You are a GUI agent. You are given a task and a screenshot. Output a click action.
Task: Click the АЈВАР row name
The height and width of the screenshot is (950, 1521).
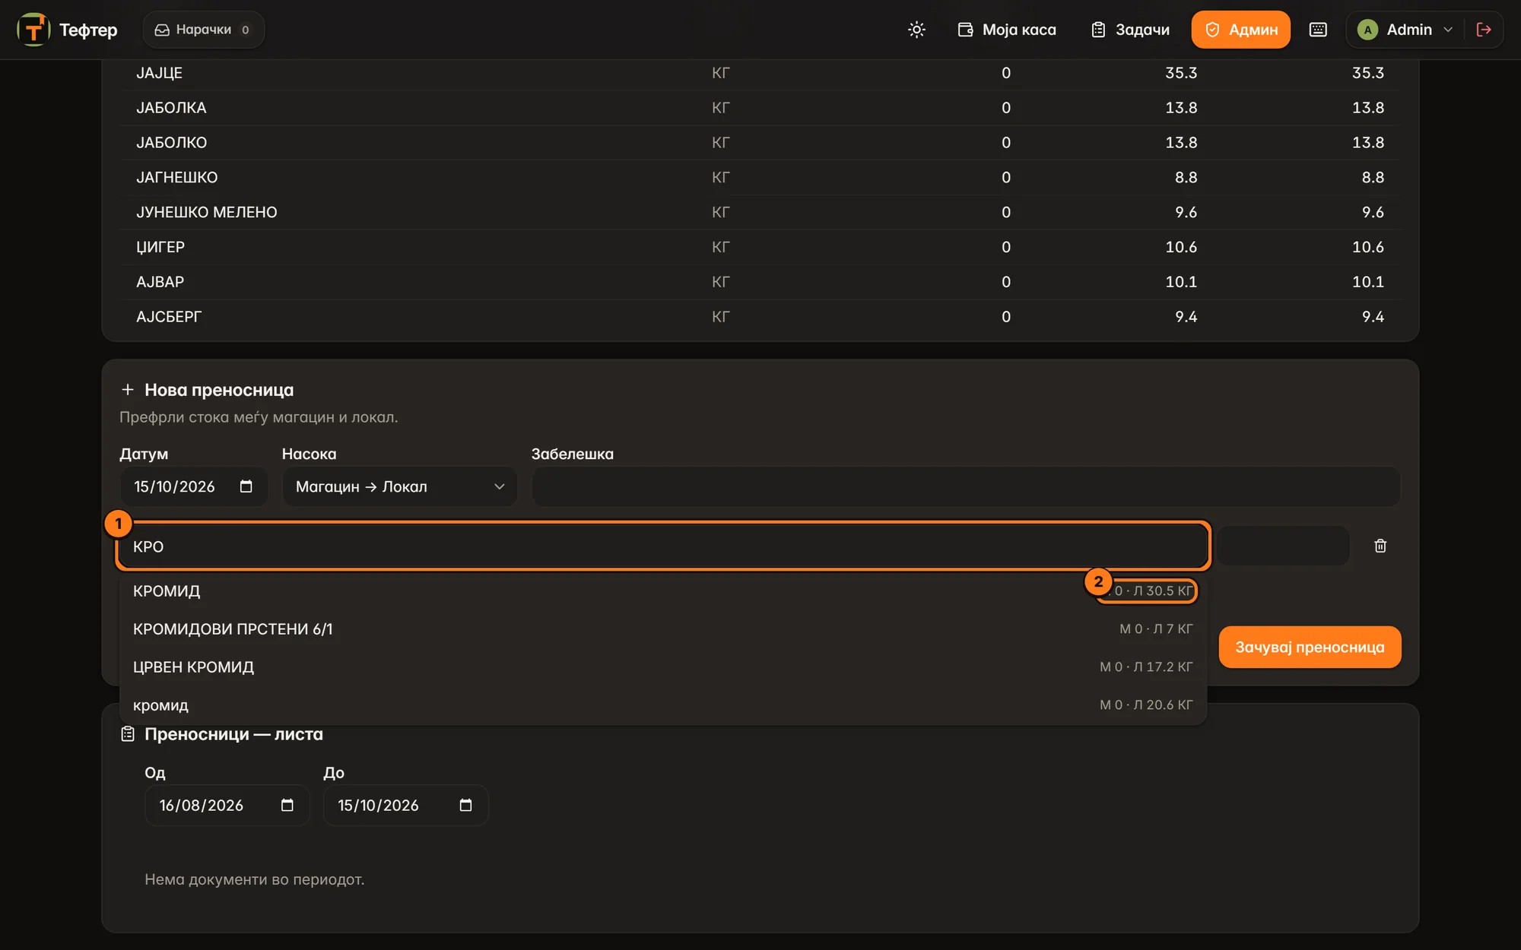[160, 282]
